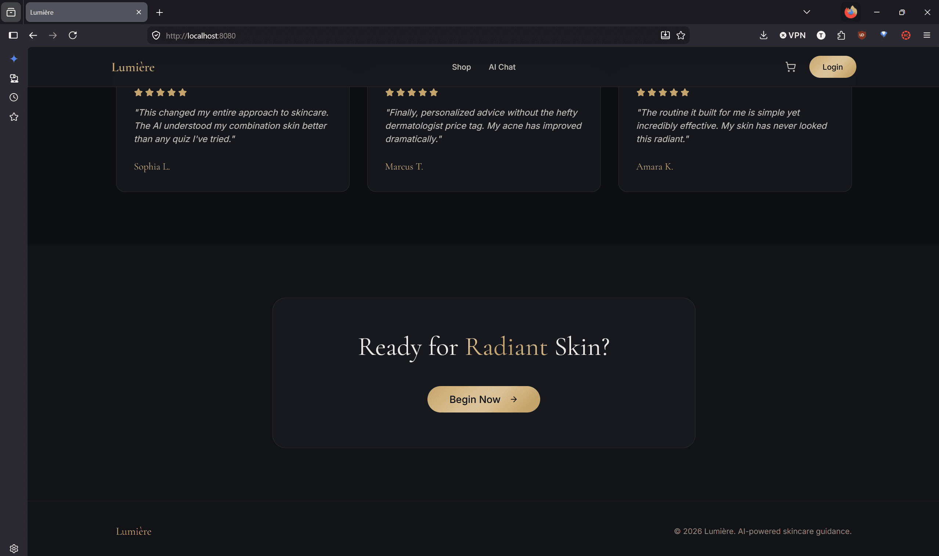The image size is (939, 556).
Task: Click the Login button
Action: tap(833, 67)
